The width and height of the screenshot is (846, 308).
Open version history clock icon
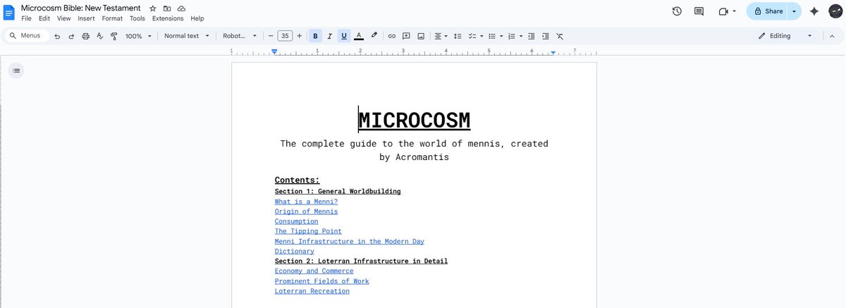click(x=677, y=11)
